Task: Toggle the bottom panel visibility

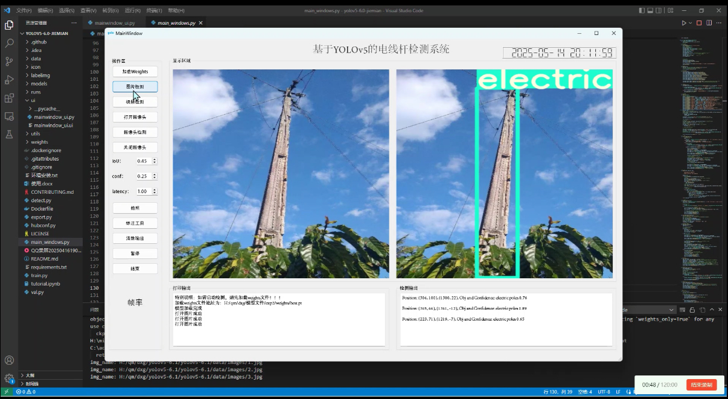Action: coord(651,10)
